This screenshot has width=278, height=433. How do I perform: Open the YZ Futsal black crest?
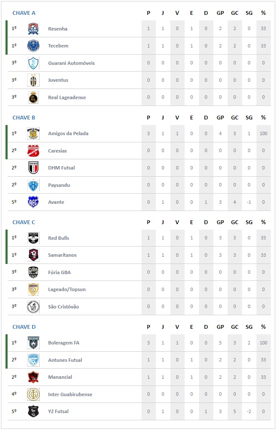point(33,411)
